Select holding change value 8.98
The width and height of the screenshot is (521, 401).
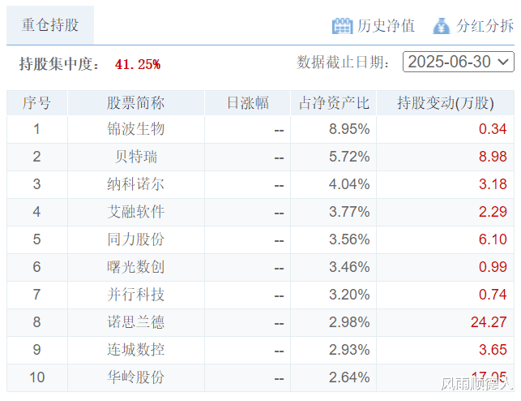(493, 157)
